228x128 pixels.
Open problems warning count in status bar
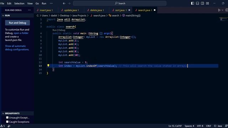(2, 126)
